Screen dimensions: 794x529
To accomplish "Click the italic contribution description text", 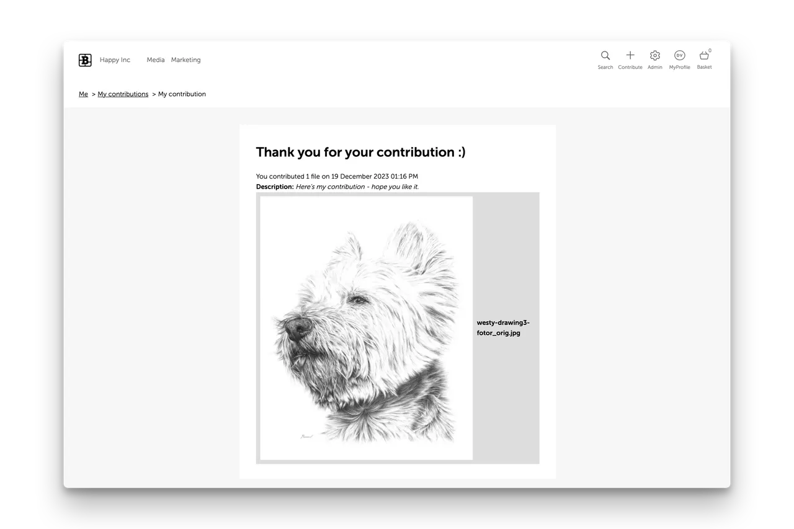I will (357, 187).
